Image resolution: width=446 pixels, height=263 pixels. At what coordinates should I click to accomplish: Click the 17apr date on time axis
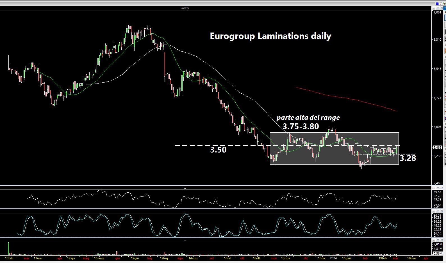tap(71, 258)
